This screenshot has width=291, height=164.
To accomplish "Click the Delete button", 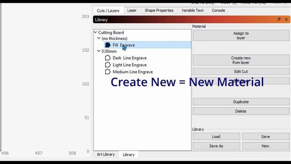I will pyautogui.click(x=241, y=111).
